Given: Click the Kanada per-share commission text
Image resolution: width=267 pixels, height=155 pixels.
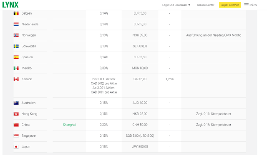Looking at the screenshot, I should [x=104, y=86].
